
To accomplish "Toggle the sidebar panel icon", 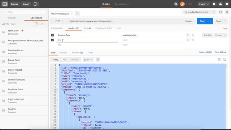I will tap(5, 4).
